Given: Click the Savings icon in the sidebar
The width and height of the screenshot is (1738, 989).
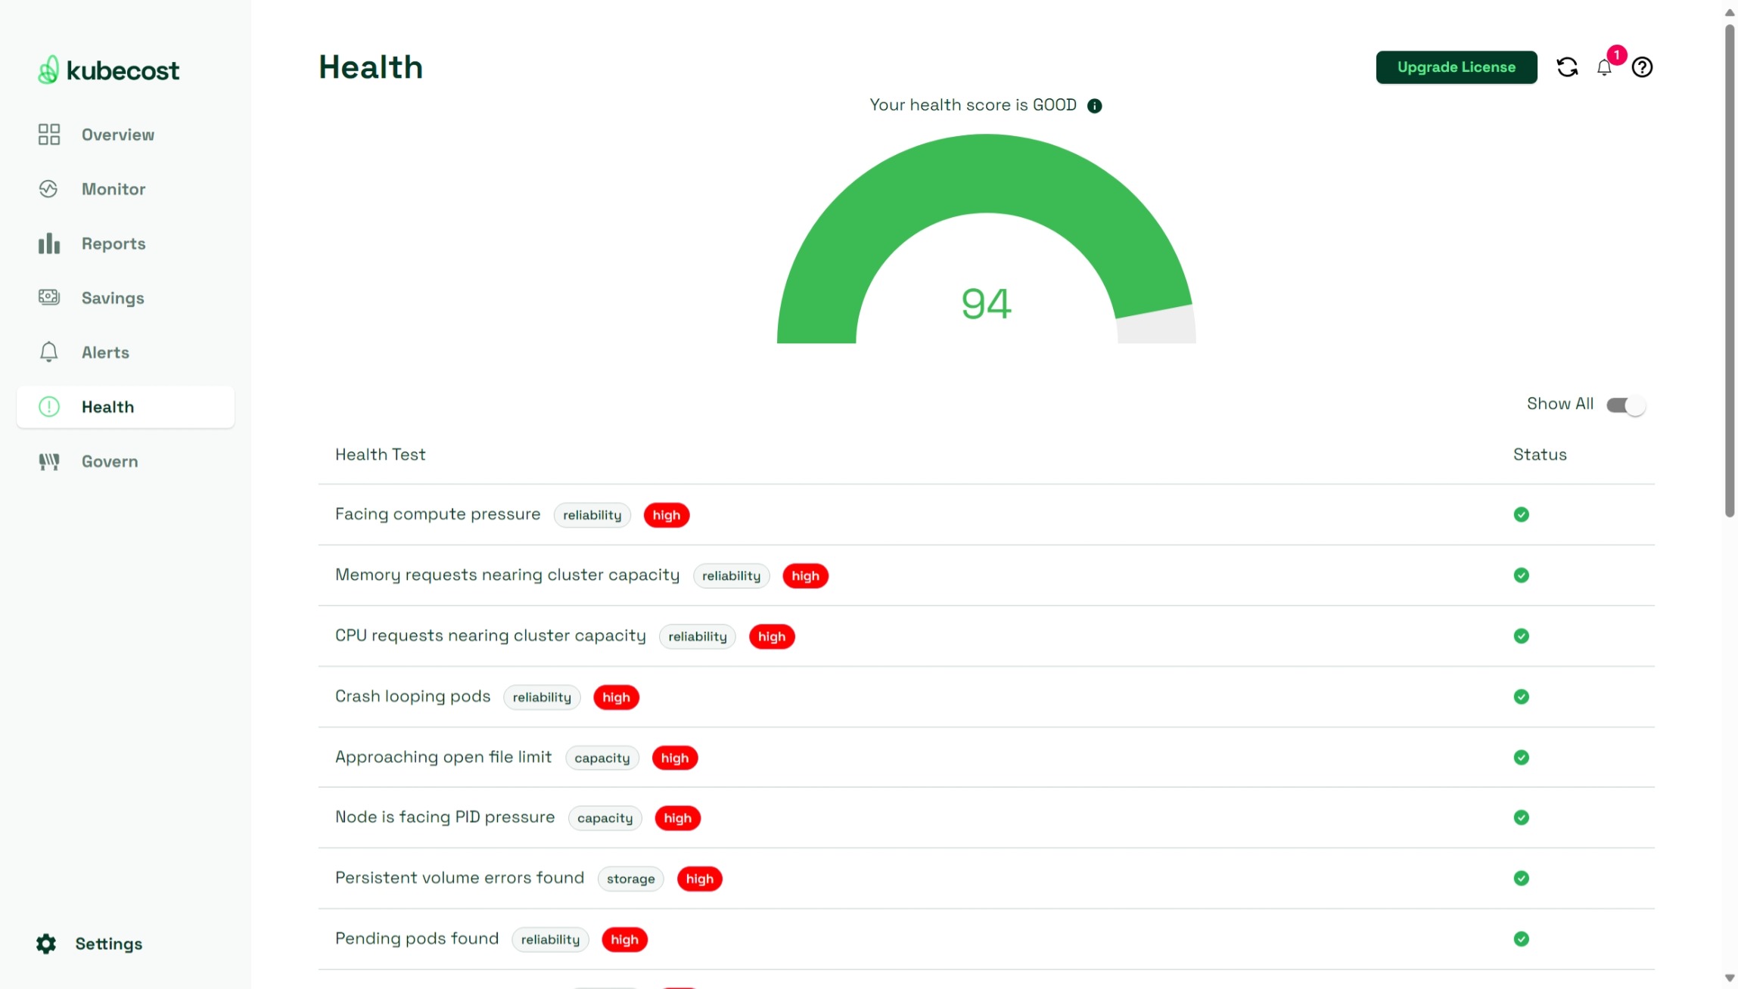Looking at the screenshot, I should (x=48, y=297).
